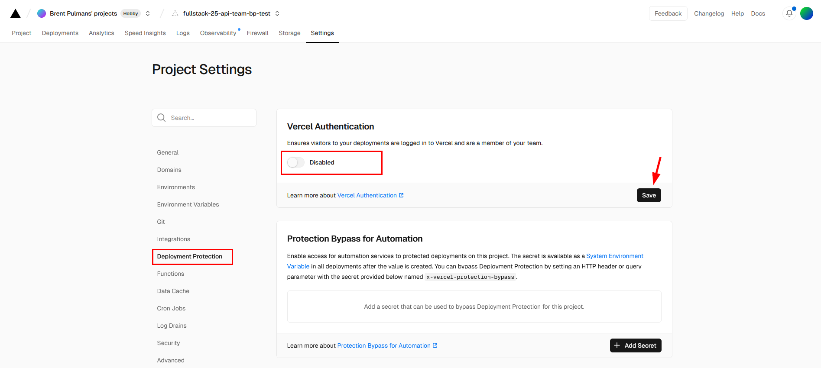Screen dimensions: 821x368
Task: View the Logs tab
Action: tap(183, 33)
